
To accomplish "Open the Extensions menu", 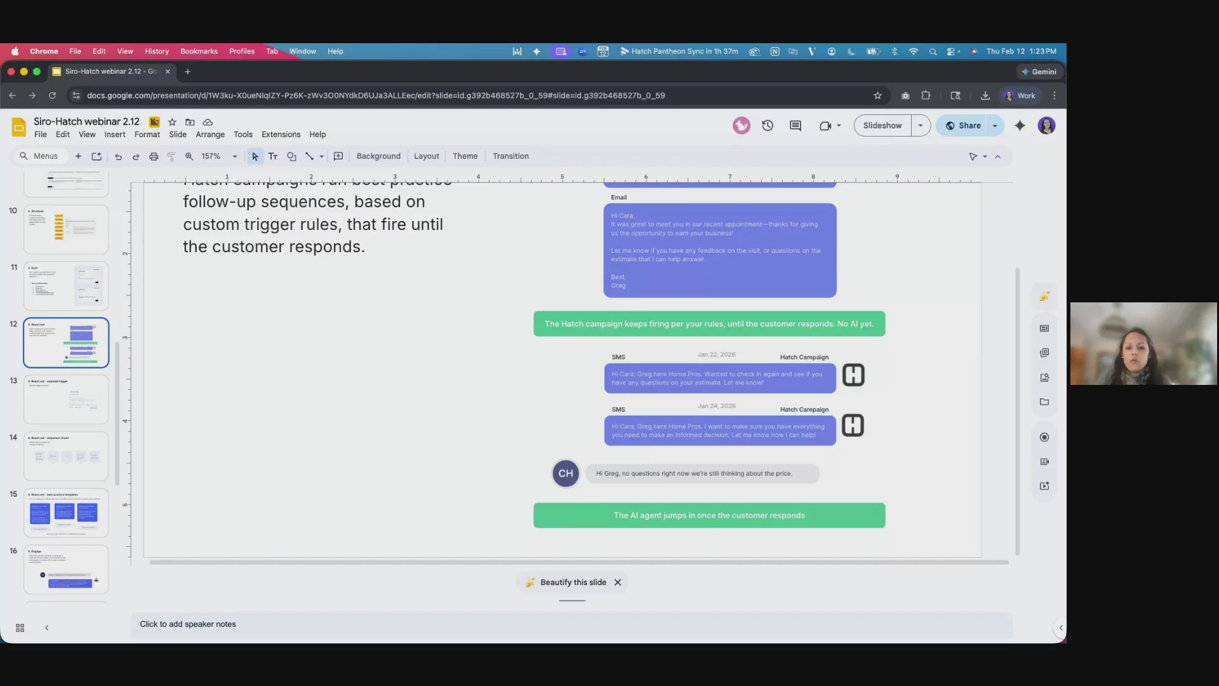I will pos(281,135).
